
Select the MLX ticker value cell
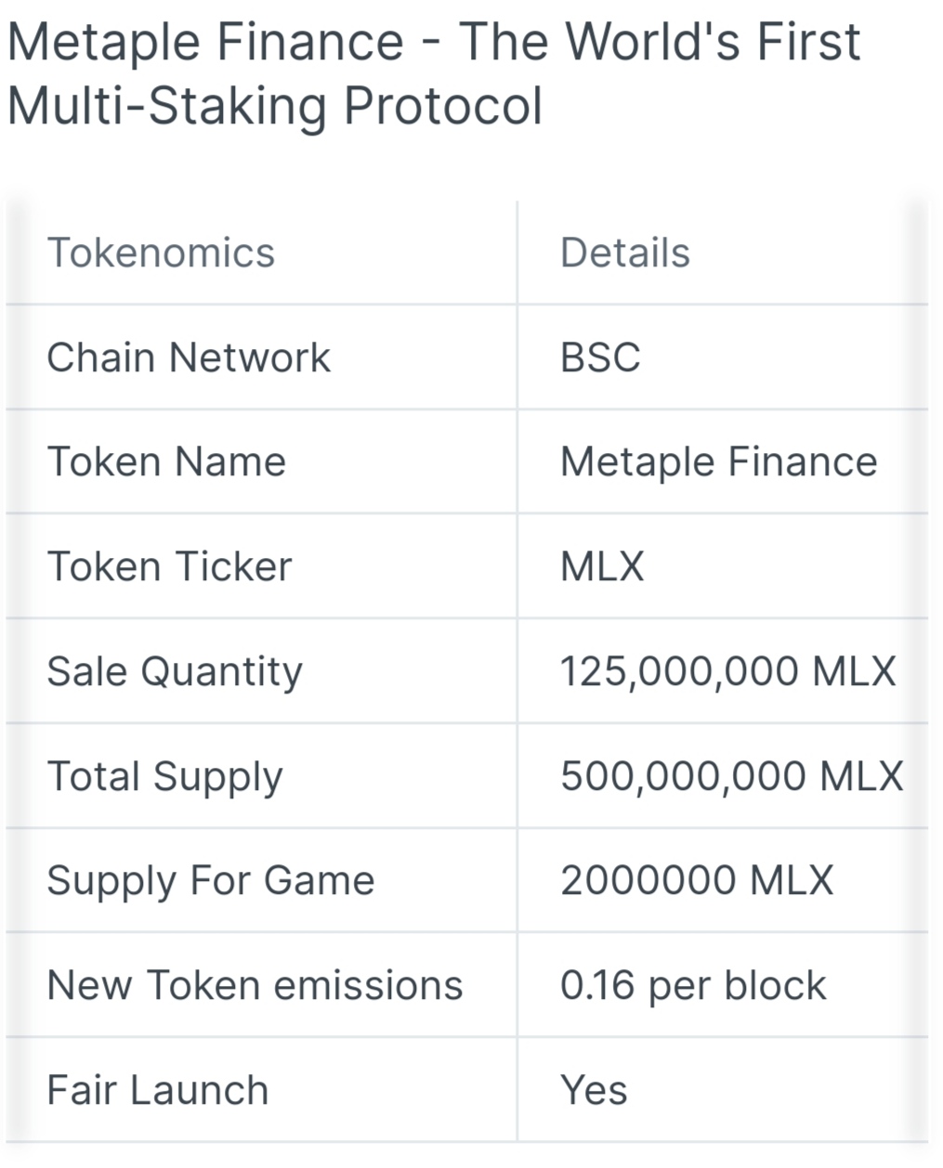click(602, 566)
